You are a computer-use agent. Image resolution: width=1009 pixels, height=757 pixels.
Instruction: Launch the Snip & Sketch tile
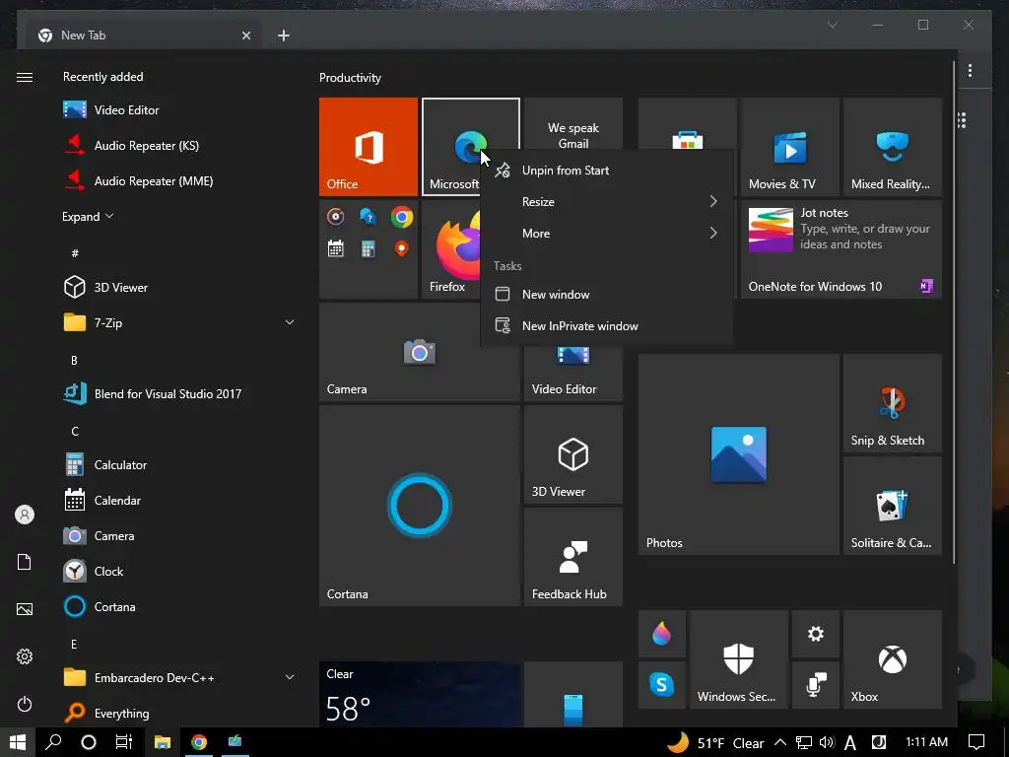893,403
